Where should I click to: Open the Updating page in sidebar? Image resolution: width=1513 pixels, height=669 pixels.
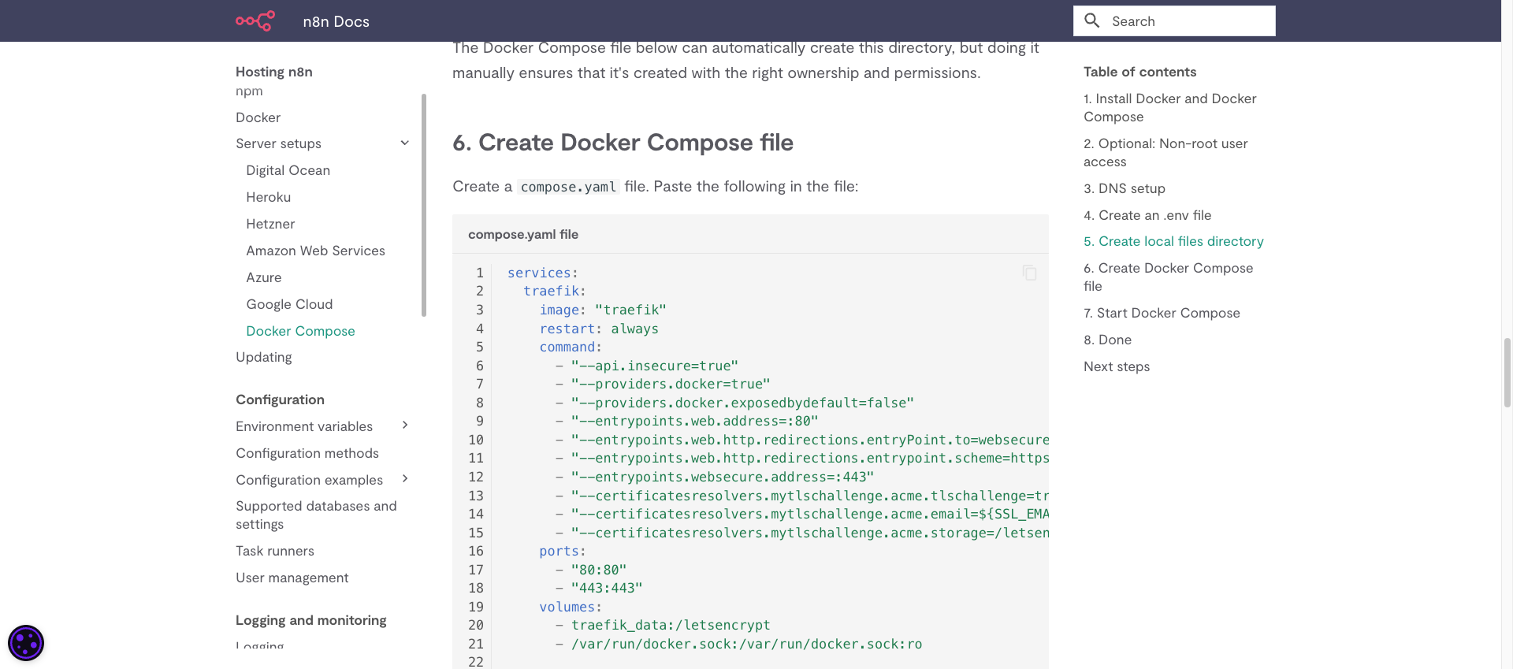click(263, 357)
